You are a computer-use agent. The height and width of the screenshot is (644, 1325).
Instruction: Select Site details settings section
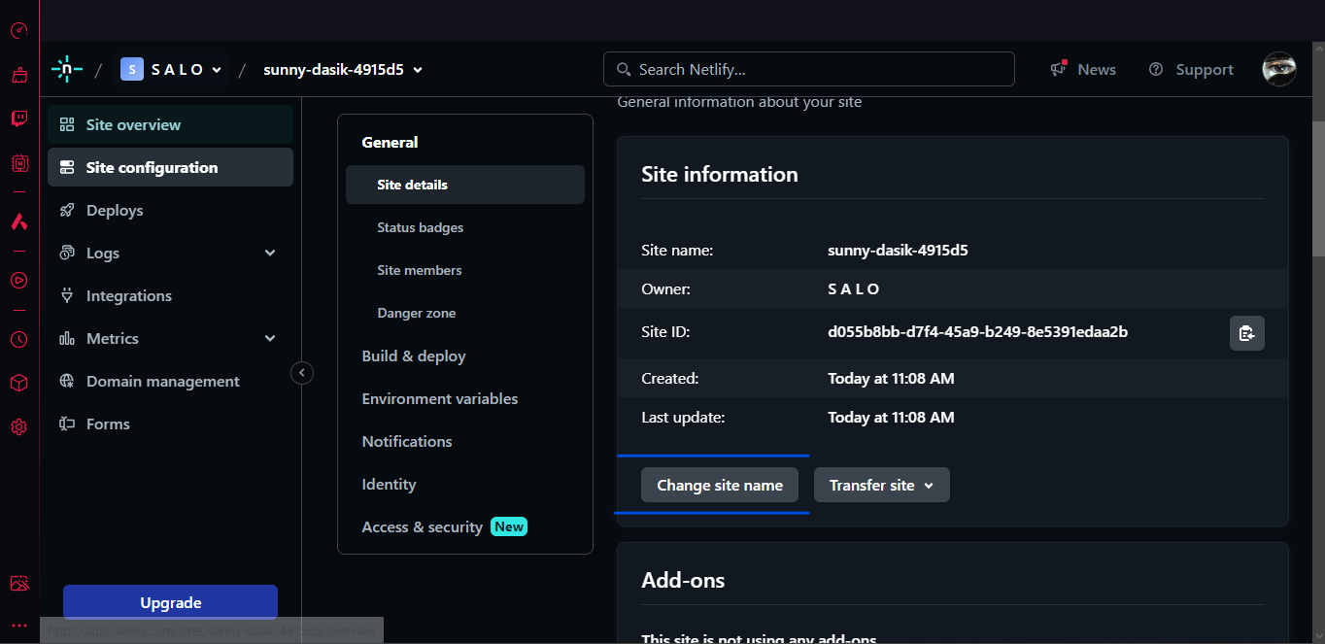(x=465, y=185)
